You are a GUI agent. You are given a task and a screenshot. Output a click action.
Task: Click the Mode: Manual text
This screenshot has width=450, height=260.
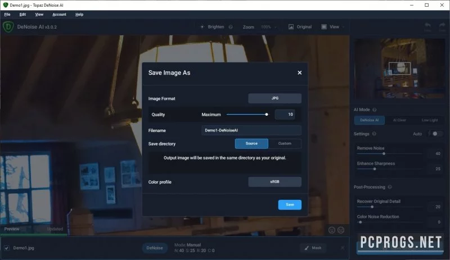187,245
